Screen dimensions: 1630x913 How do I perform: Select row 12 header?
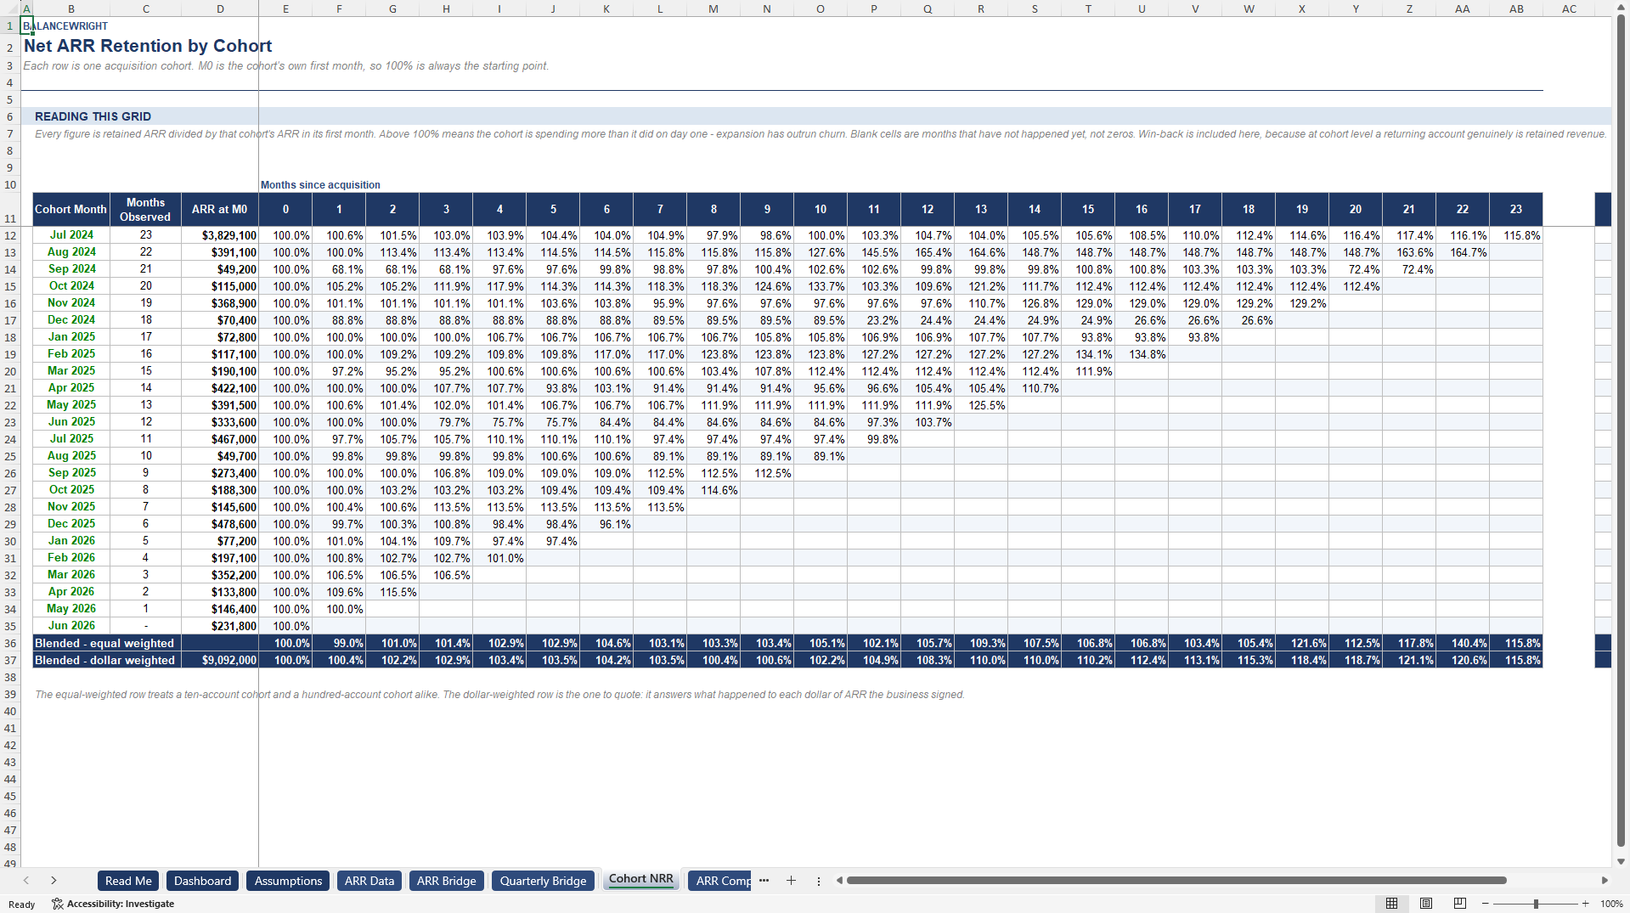point(10,235)
